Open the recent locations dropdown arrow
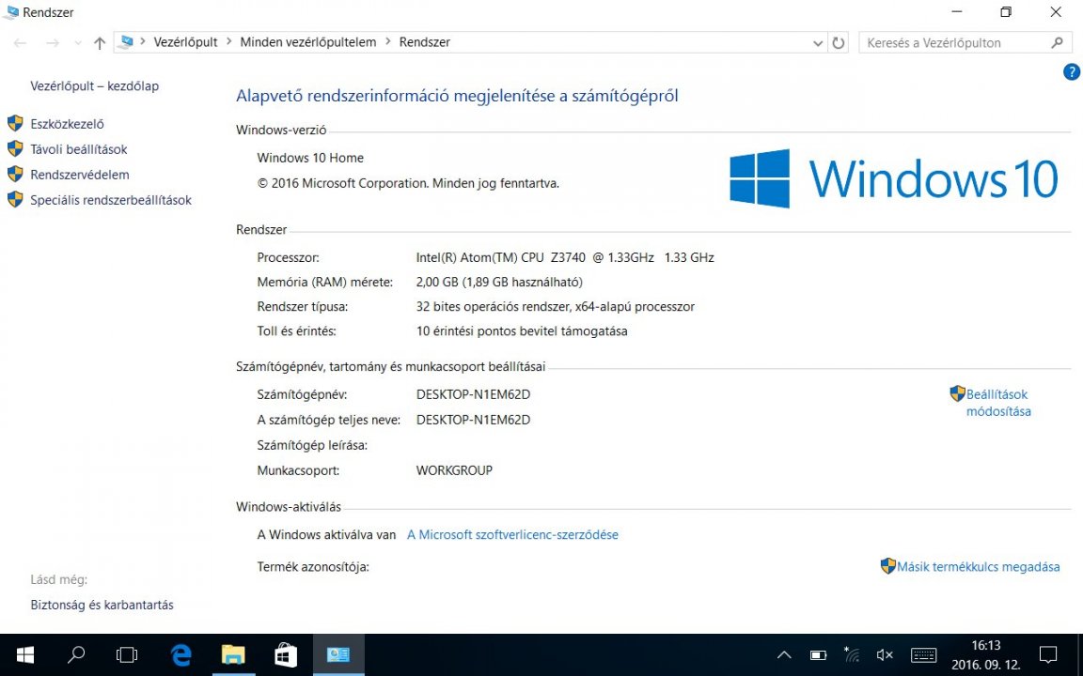 click(77, 43)
